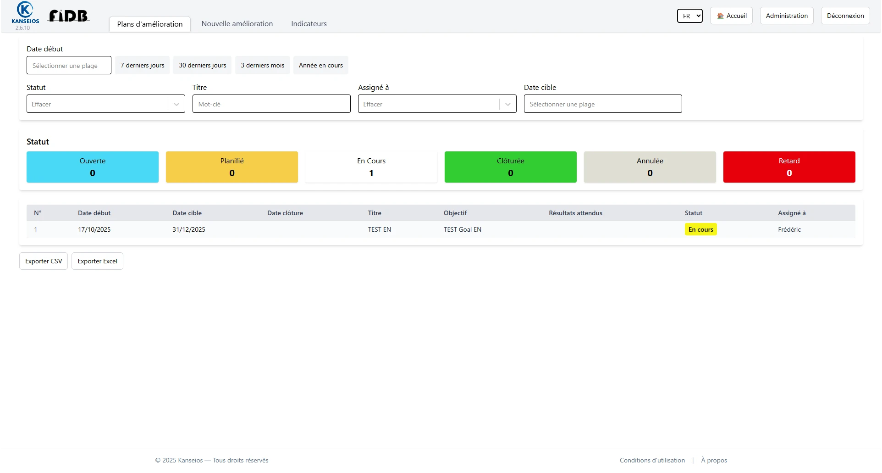This screenshot has width=882, height=473.
Task: Open the Date cible range picker
Action: pos(602,104)
